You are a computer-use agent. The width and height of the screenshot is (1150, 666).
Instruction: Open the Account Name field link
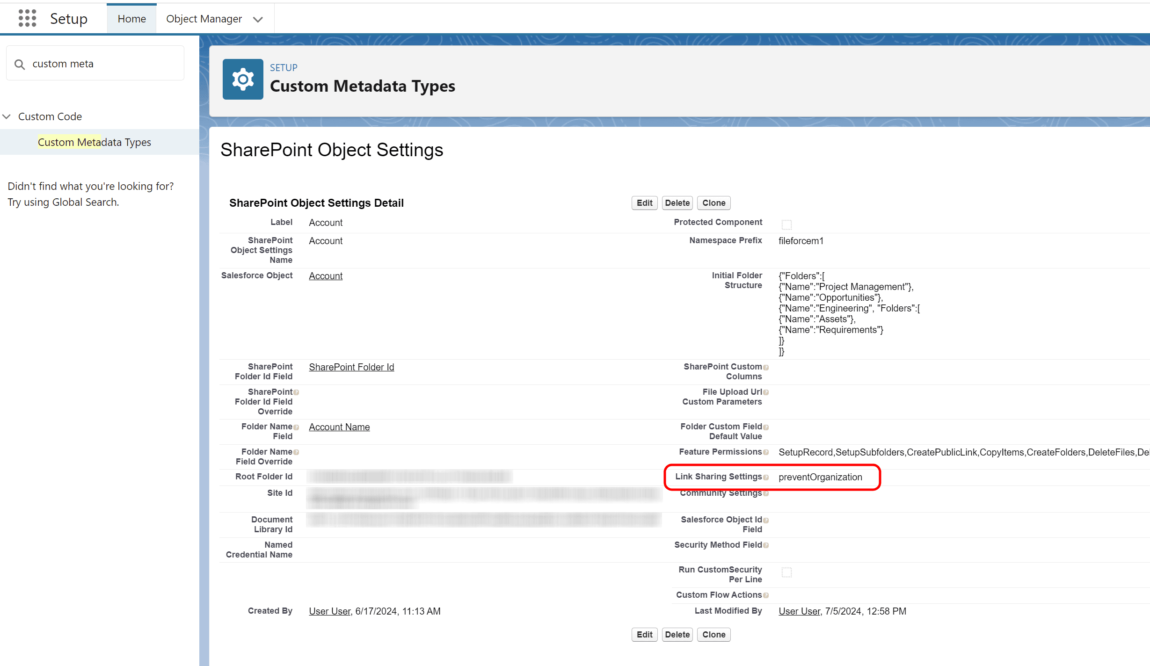click(339, 427)
